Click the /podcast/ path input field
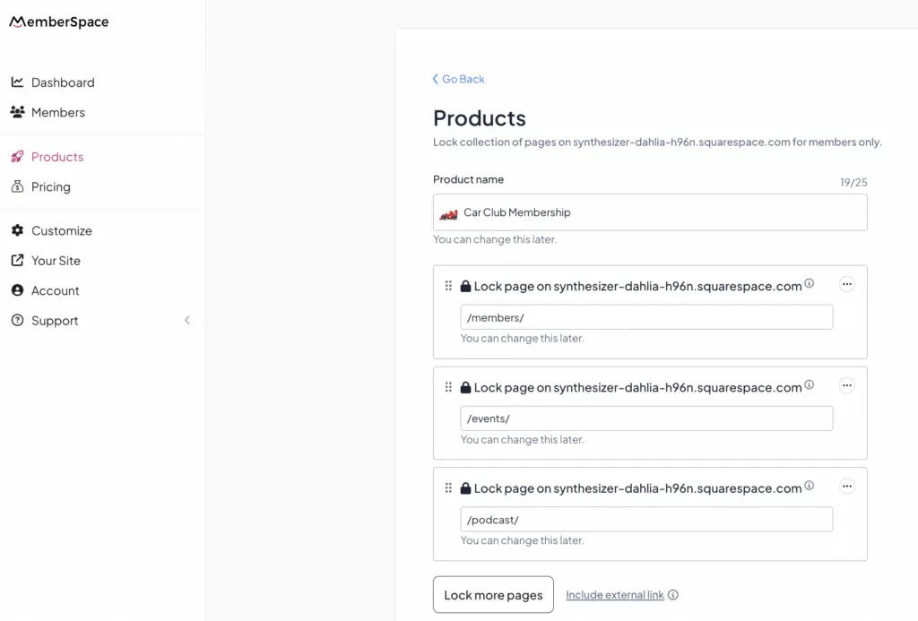The image size is (918, 621). point(645,520)
